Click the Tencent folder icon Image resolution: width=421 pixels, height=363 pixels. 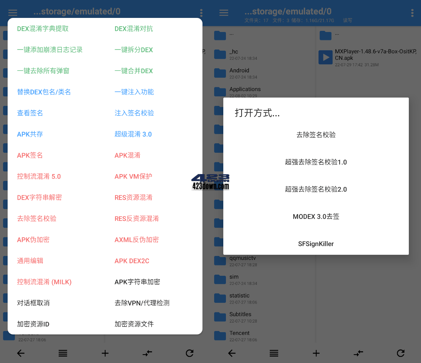coord(220,335)
